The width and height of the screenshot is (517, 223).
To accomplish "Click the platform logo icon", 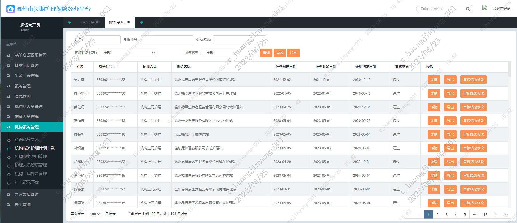I will coord(10,9).
